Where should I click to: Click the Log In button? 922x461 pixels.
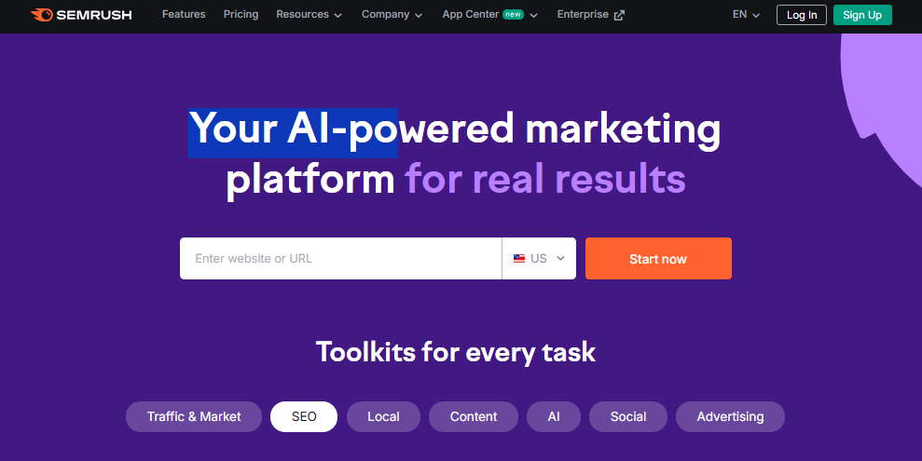pyautogui.click(x=802, y=15)
